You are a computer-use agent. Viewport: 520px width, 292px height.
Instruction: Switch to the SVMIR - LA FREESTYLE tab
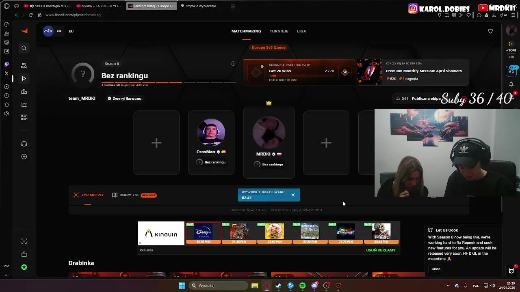pos(99,6)
